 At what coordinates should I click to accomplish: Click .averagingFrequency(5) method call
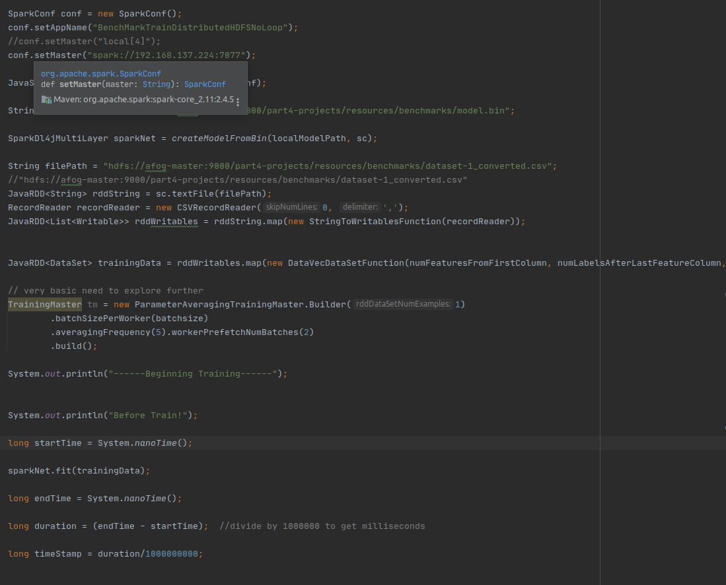(108, 332)
